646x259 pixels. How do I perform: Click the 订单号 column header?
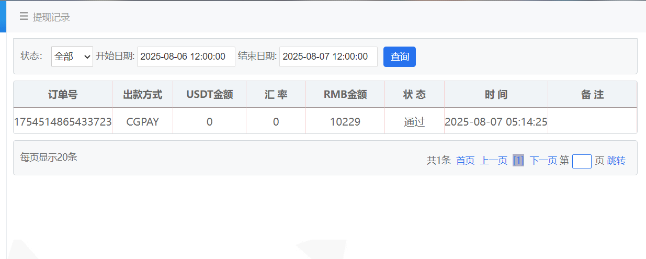pyautogui.click(x=63, y=95)
